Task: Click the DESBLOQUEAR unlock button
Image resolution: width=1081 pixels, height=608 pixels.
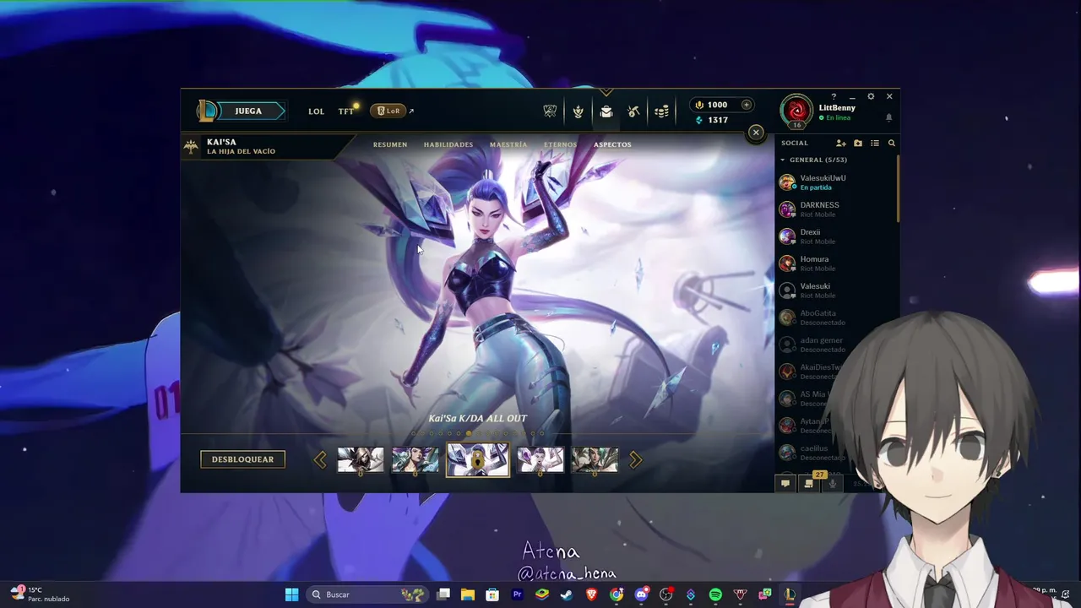Action: pyautogui.click(x=242, y=459)
